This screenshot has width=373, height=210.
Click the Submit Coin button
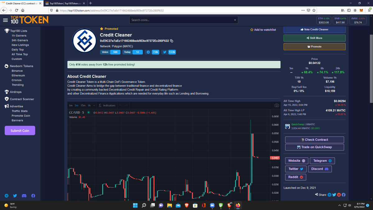[x=20, y=131]
